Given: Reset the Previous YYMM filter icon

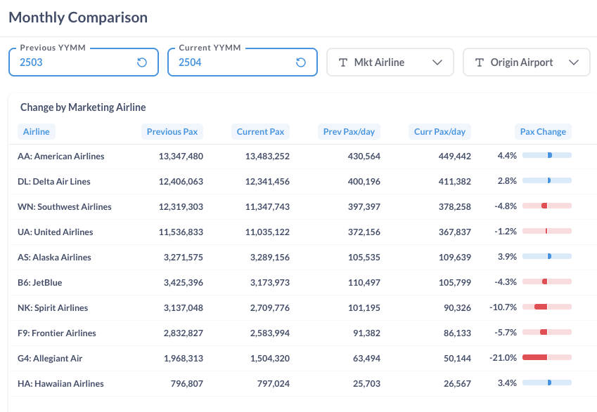Looking at the screenshot, I should [141, 62].
